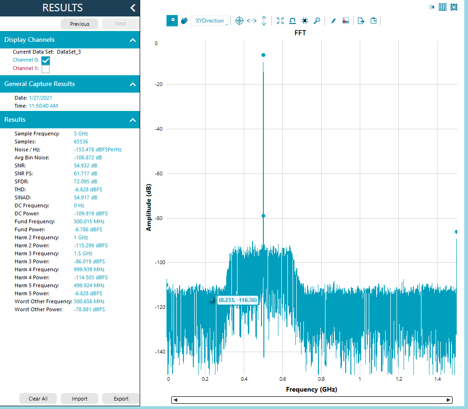Click the date value 1/27/2021
This screenshot has width=468, height=409.
[x=40, y=98]
